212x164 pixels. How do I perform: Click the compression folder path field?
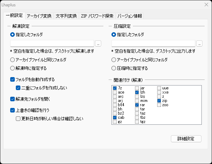tap(153, 43)
